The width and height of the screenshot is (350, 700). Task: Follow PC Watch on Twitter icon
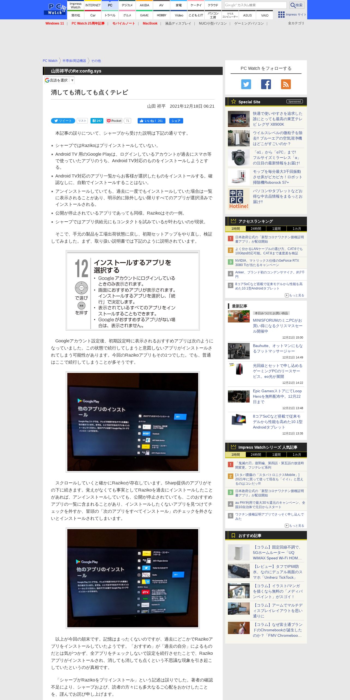pyautogui.click(x=246, y=84)
